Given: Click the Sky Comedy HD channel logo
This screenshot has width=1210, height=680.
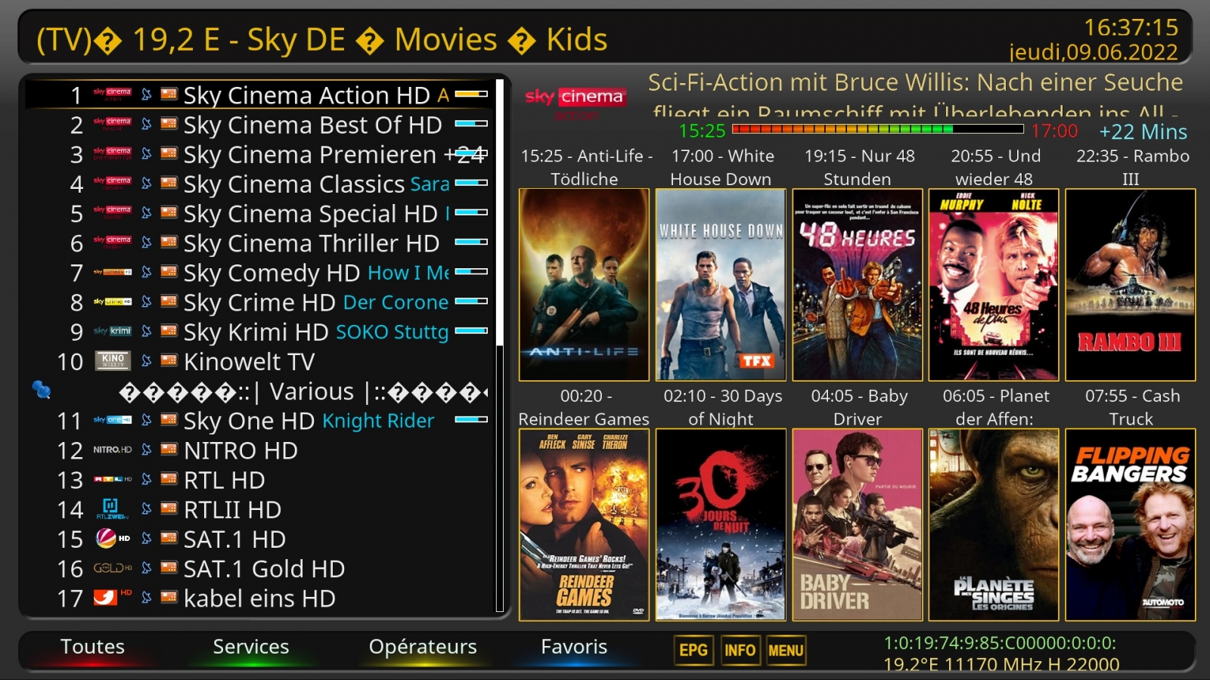Looking at the screenshot, I should click(112, 272).
